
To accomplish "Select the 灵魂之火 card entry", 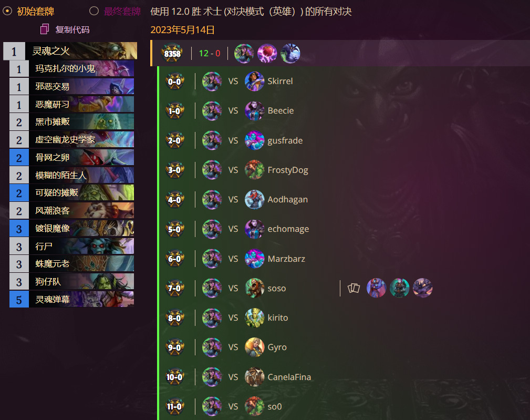I will pyautogui.click(x=70, y=50).
